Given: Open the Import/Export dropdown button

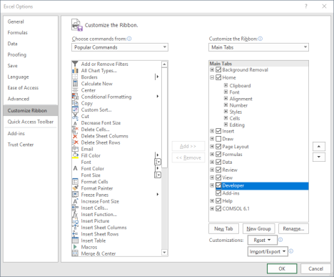Looking at the screenshot, I should (x=268, y=251).
